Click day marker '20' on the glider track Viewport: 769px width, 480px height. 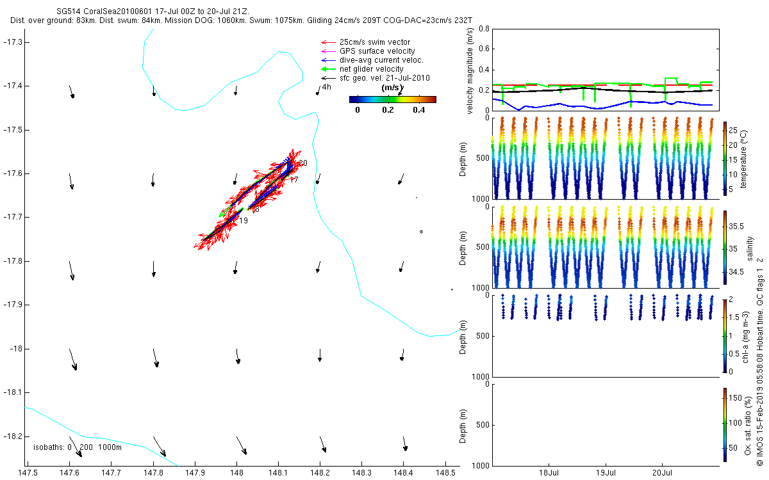pos(303,163)
